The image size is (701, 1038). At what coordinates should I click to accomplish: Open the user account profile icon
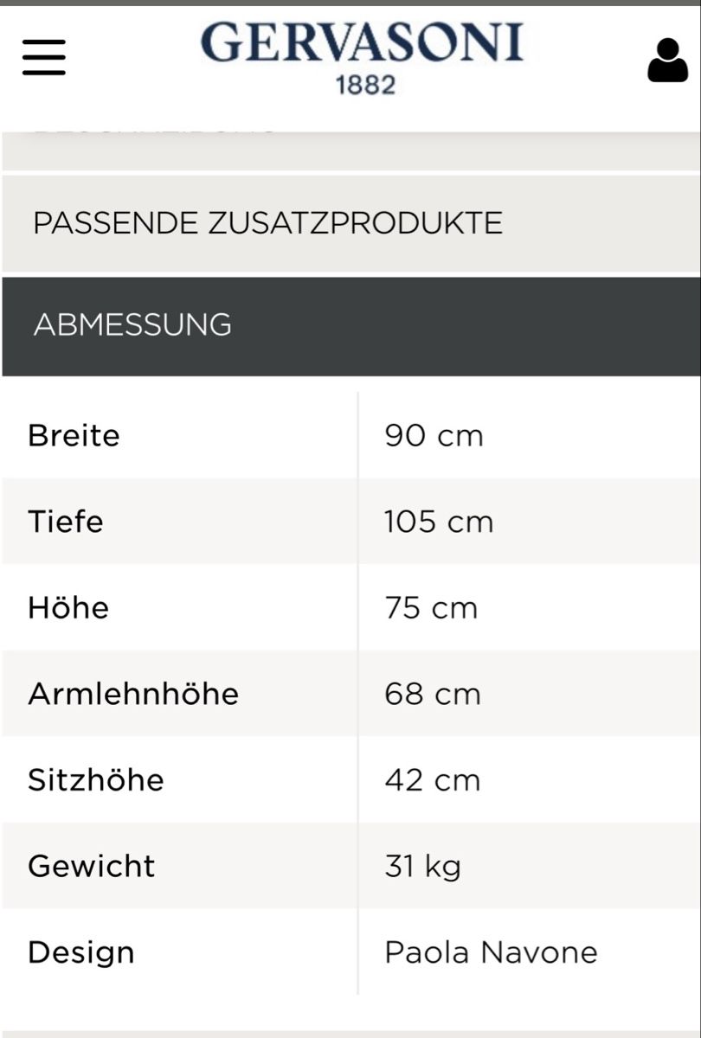[x=667, y=61]
